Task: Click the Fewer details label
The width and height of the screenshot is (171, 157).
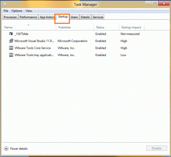Action: 19,149
